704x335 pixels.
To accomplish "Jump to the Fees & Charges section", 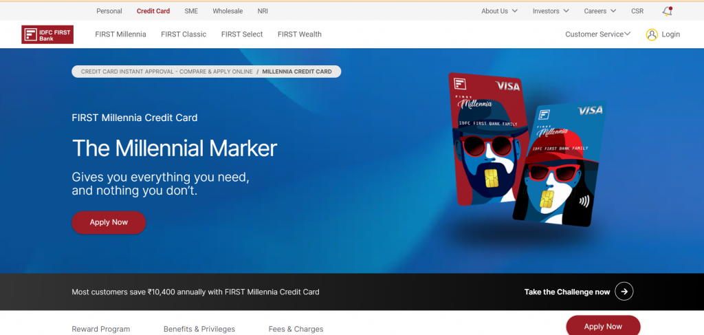I will click(x=296, y=329).
